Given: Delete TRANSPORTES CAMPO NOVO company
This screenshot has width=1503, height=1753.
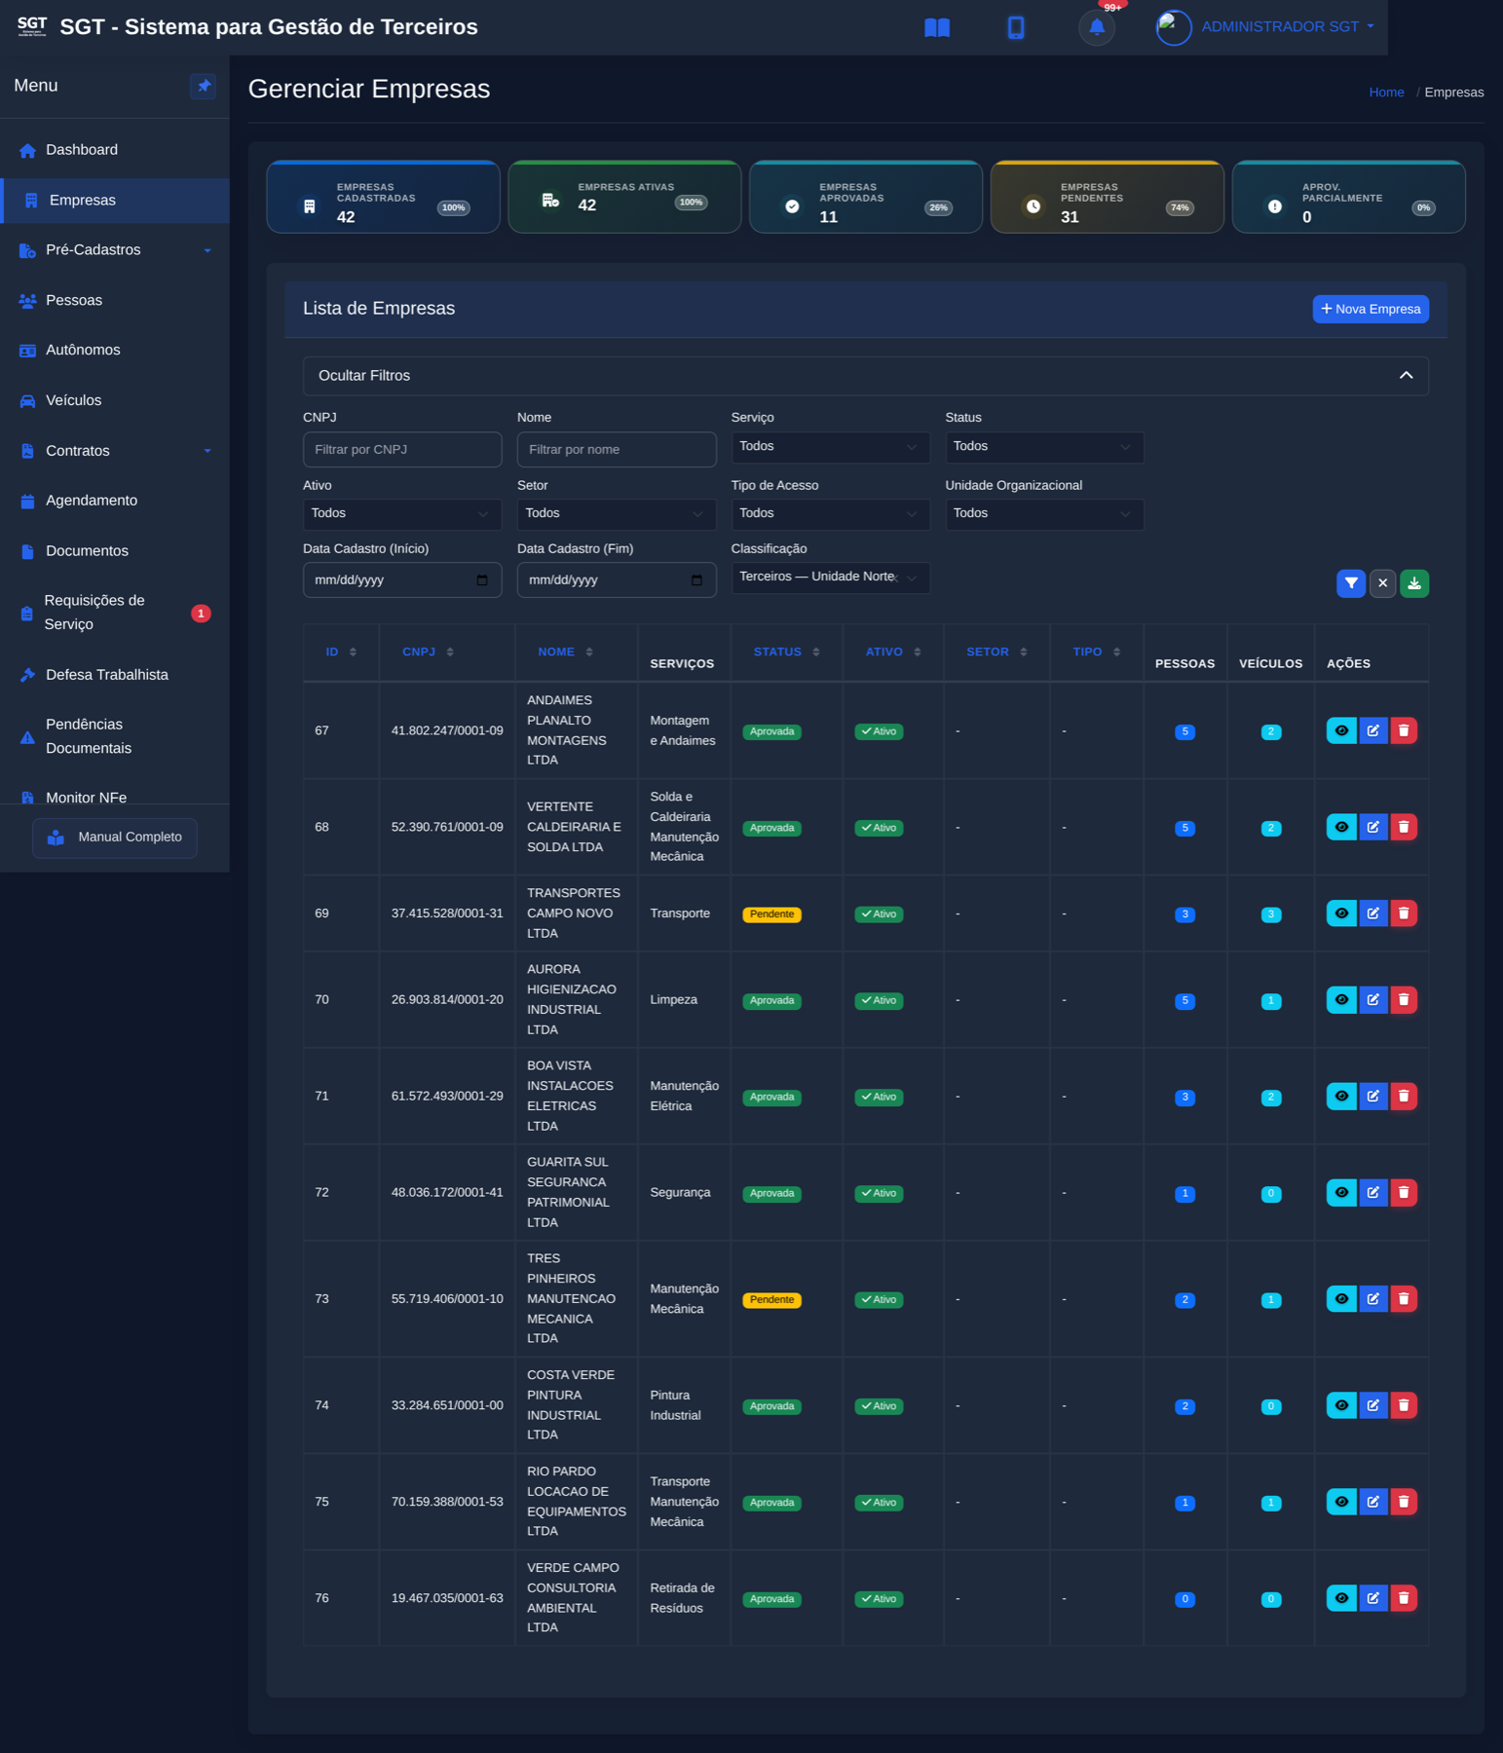Looking at the screenshot, I should [1404, 914].
